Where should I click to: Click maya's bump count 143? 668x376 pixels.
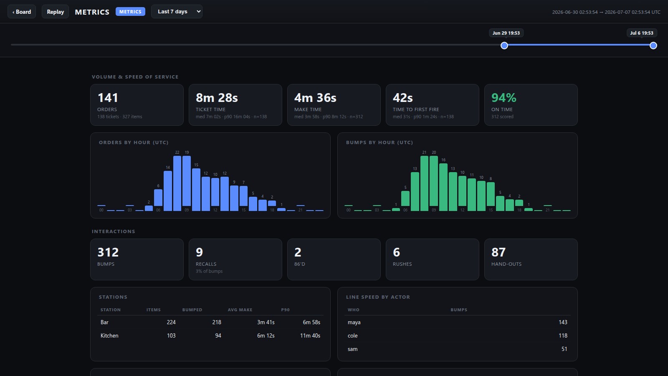563,322
